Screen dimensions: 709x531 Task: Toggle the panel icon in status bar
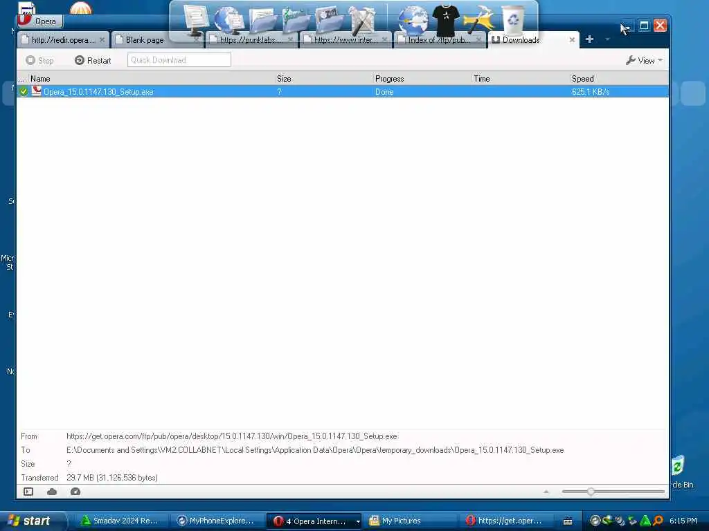(28, 492)
